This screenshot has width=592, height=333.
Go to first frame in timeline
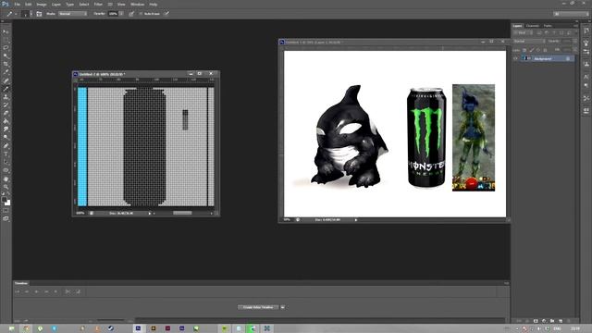click(x=17, y=291)
